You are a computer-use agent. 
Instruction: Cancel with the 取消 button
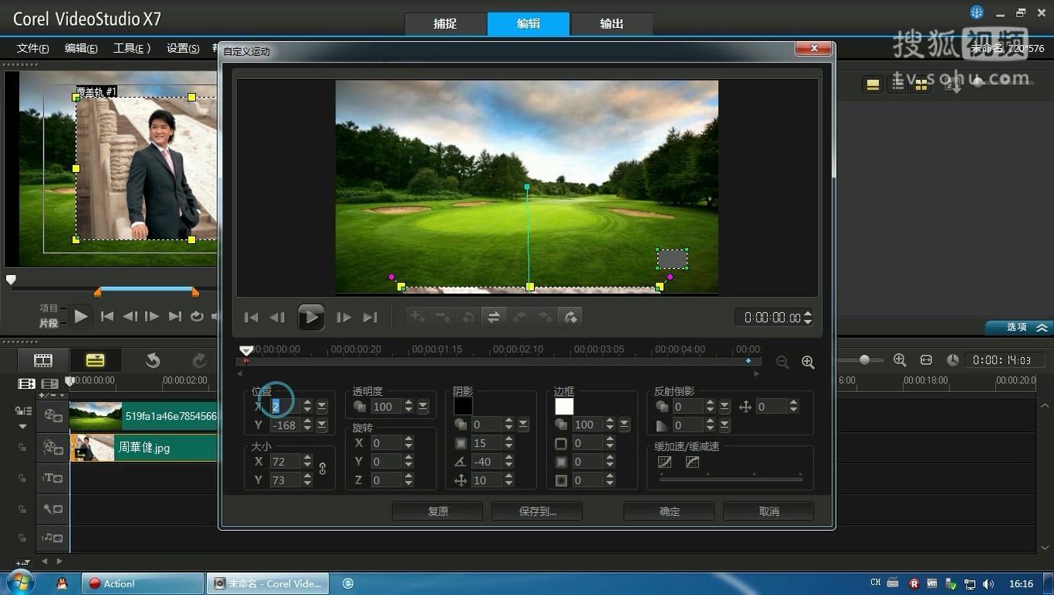coord(768,511)
